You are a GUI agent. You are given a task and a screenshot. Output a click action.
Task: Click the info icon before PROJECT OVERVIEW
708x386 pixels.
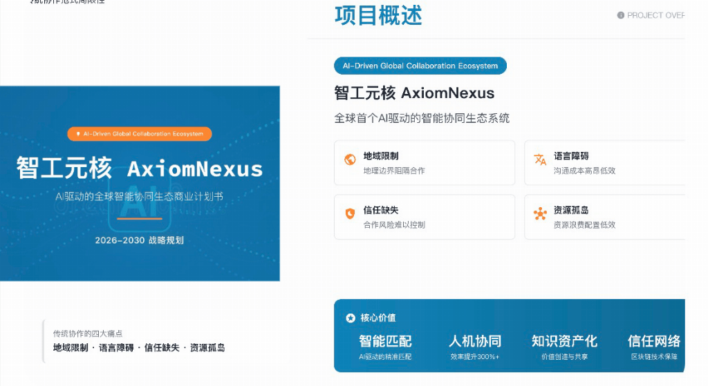[620, 15]
